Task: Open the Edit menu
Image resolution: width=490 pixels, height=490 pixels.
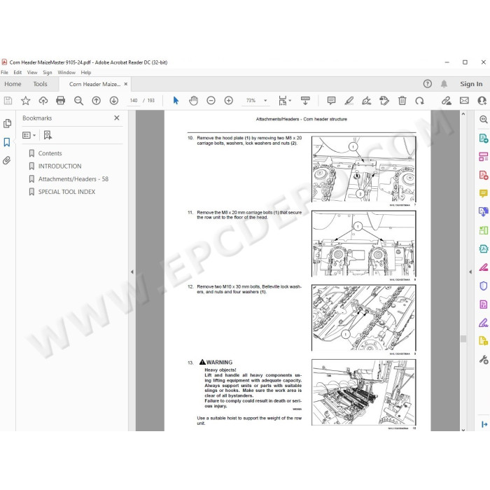Action: (17, 73)
